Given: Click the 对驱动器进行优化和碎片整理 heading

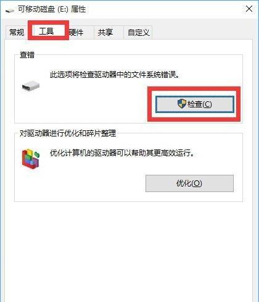Looking at the screenshot, I should click(68, 133).
